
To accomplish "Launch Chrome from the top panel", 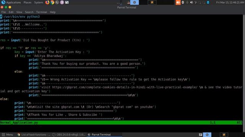I will click(52, 2).
